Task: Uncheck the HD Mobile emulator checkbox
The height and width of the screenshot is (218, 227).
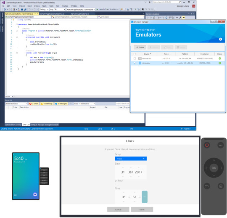Action: pos(135,63)
